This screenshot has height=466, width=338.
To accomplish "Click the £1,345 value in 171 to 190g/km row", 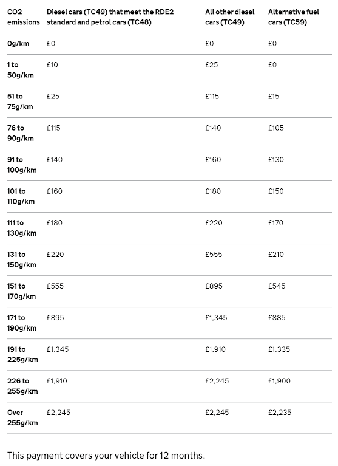I will pyautogui.click(x=216, y=318).
